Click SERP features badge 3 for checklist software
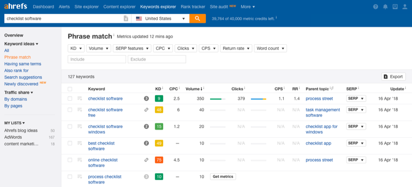Image resolution: width=412 pixels, height=187 pixels. [146, 99]
